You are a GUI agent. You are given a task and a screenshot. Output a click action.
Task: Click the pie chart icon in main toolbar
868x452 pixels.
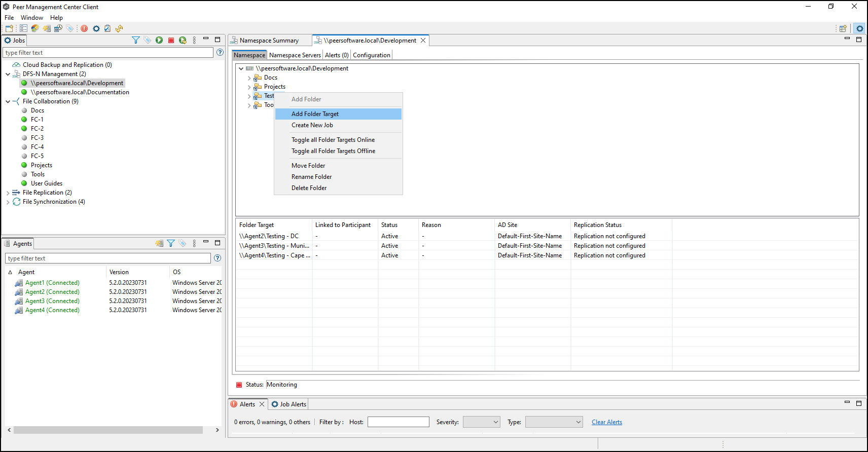[x=35, y=28]
